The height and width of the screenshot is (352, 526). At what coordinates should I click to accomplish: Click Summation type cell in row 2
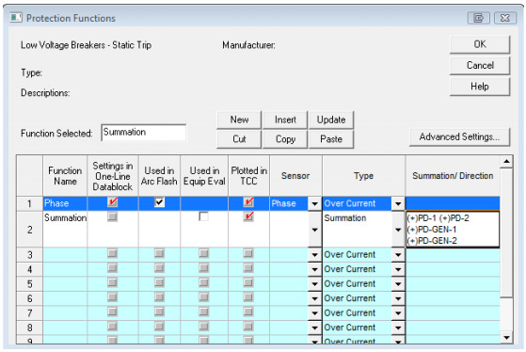(358, 230)
